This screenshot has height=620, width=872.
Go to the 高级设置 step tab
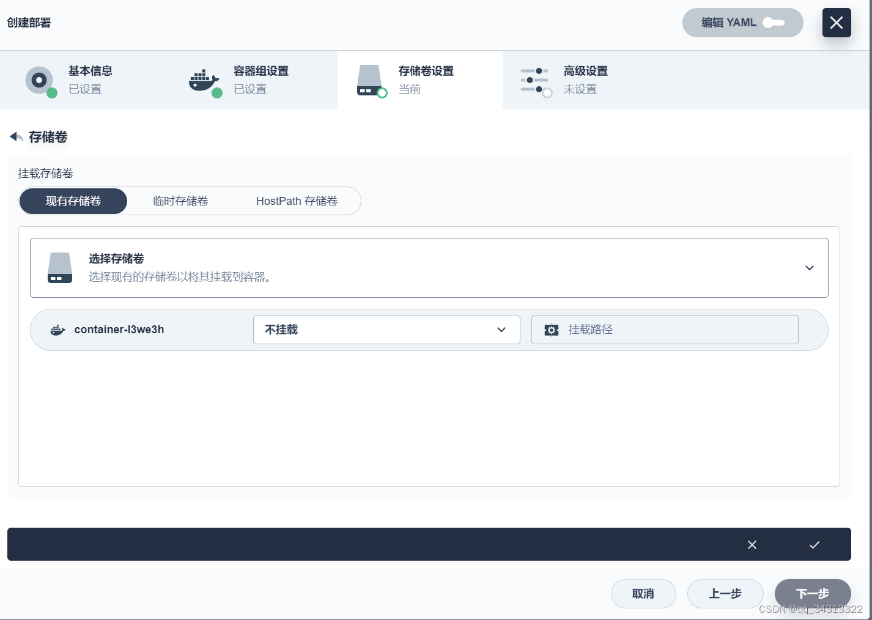[x=585, y=80]
